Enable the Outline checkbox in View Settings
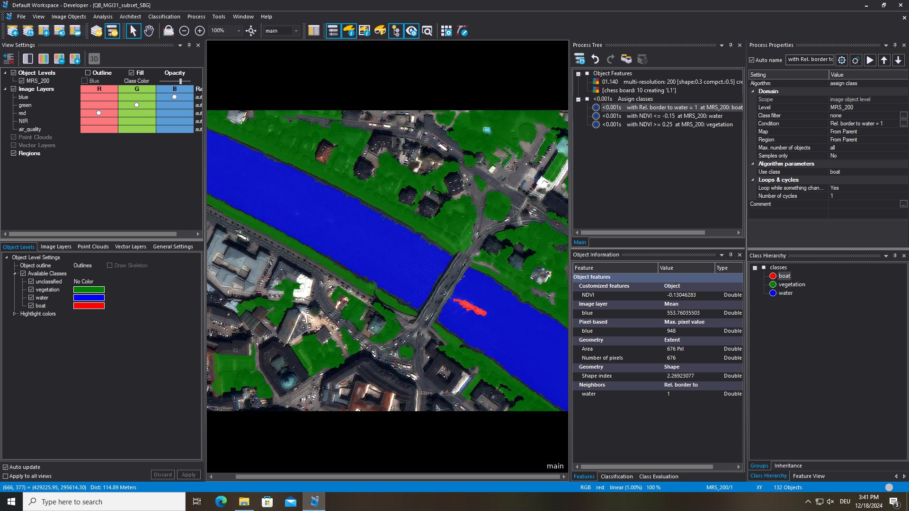This screenshot has width=909, height=511. [x=88, y=73]
